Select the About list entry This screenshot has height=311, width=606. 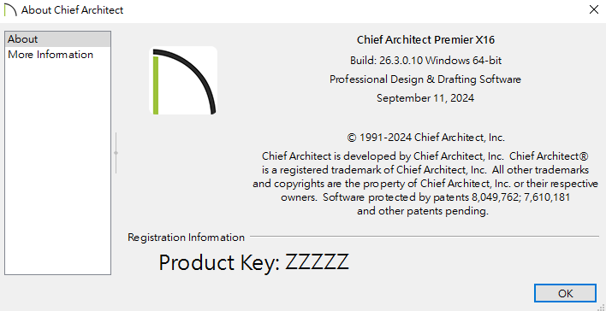tap(57, 39)
